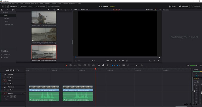Mute the Audio 1 track with M
The width and height of the screenshot is (202, 107).
(15, 96)
